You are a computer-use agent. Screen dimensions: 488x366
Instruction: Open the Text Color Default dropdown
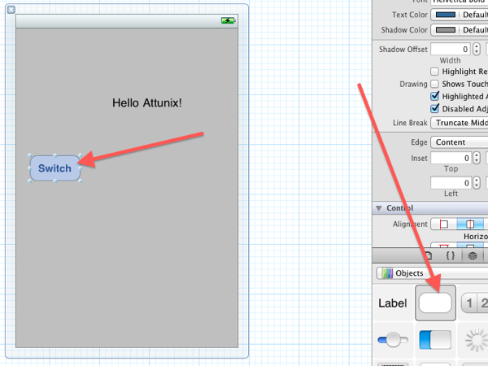point(475,15)
